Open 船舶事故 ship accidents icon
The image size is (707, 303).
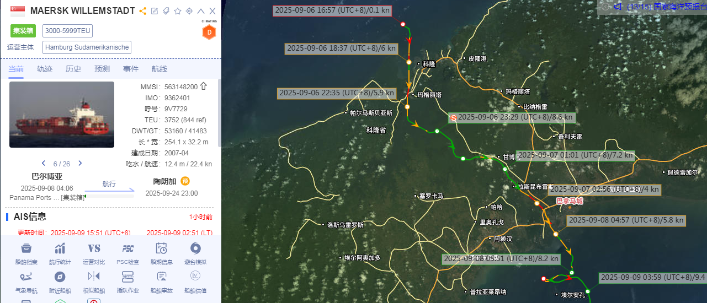(162, 277)
